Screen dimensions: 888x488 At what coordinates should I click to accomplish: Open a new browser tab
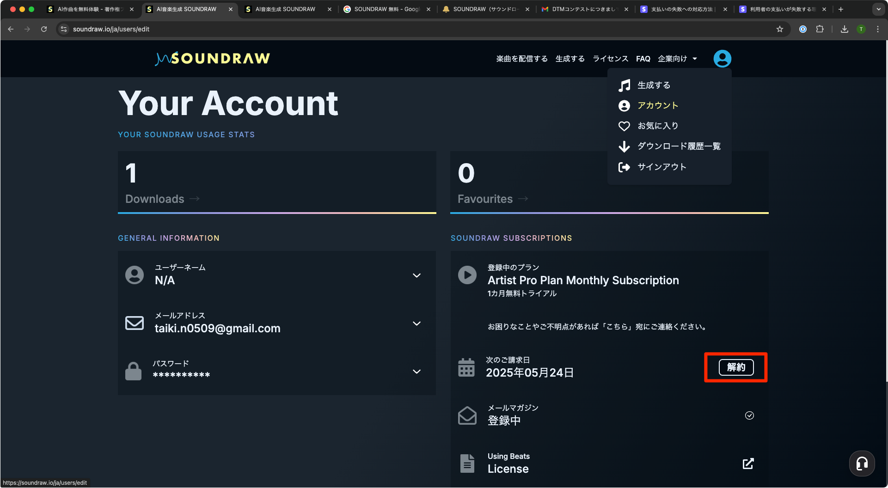[x=841, y=9]
